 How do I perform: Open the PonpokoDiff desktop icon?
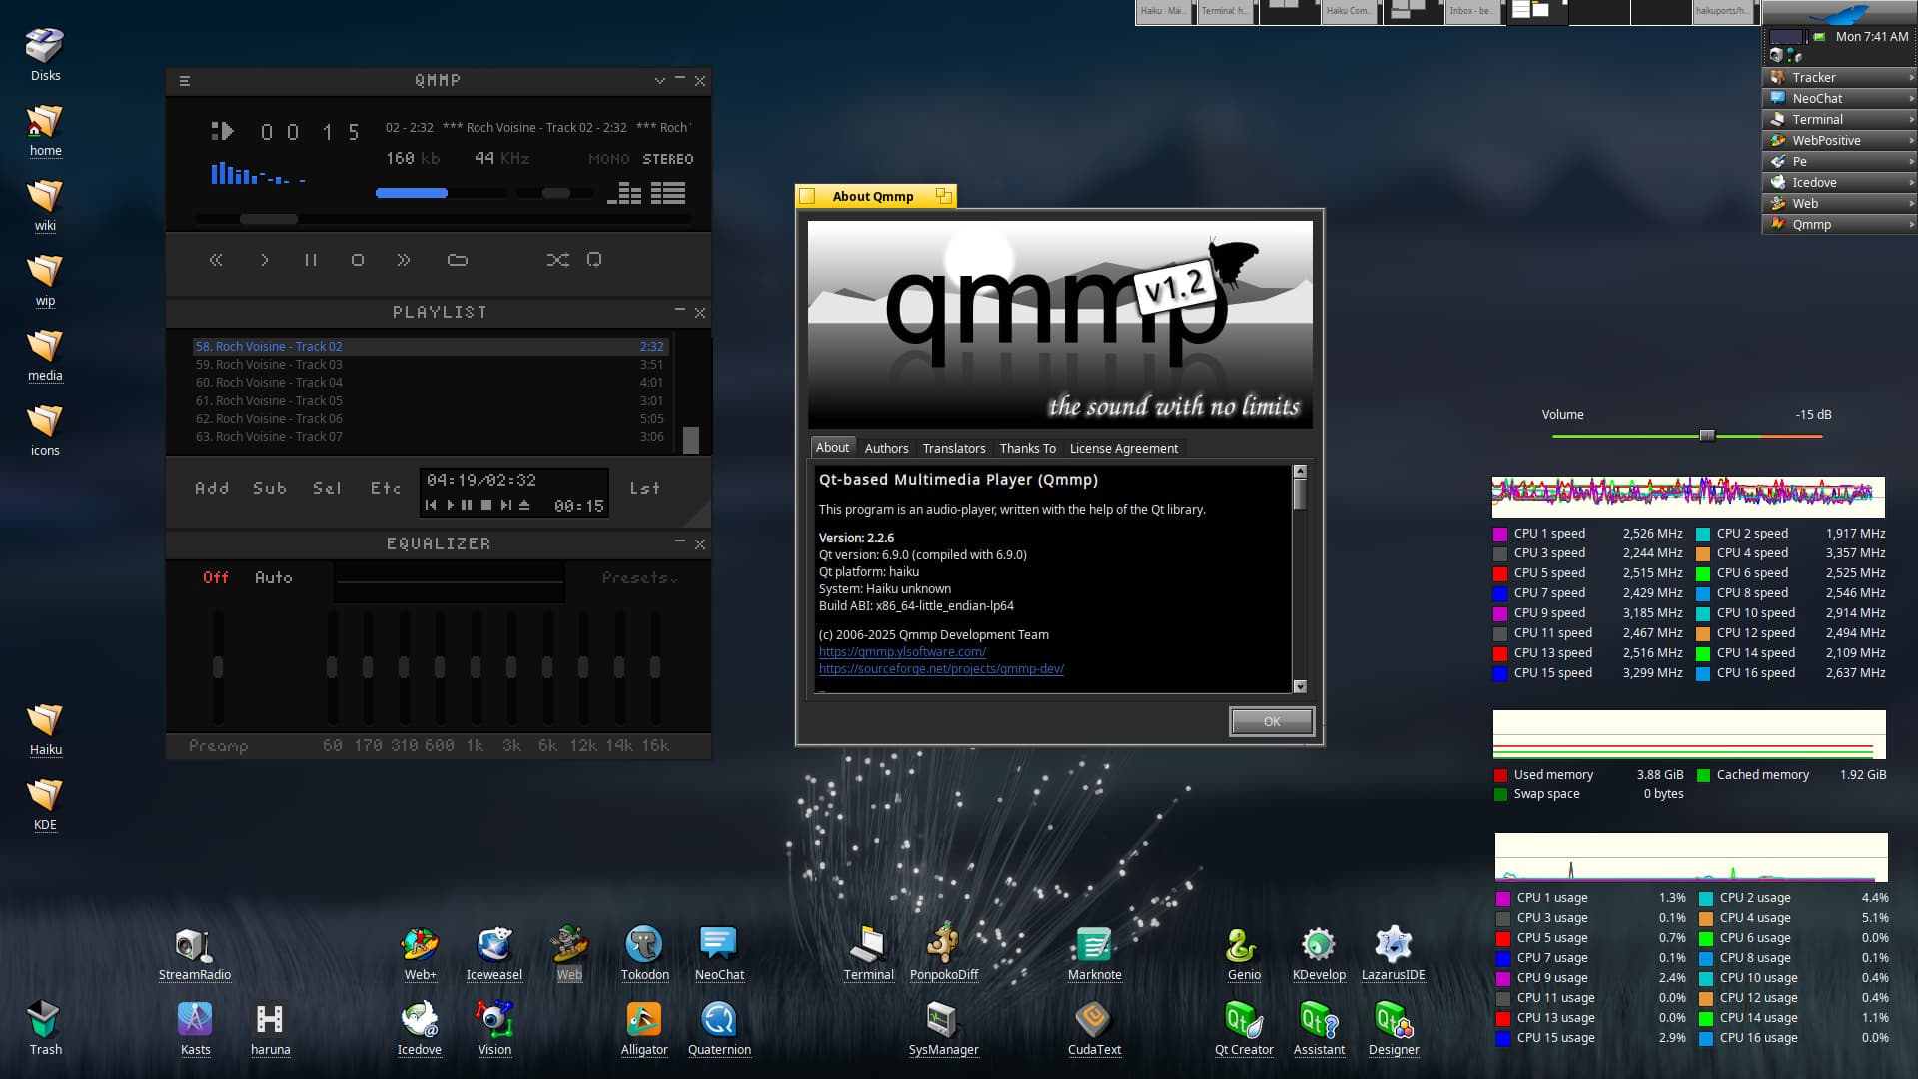[x=944, y=956]
